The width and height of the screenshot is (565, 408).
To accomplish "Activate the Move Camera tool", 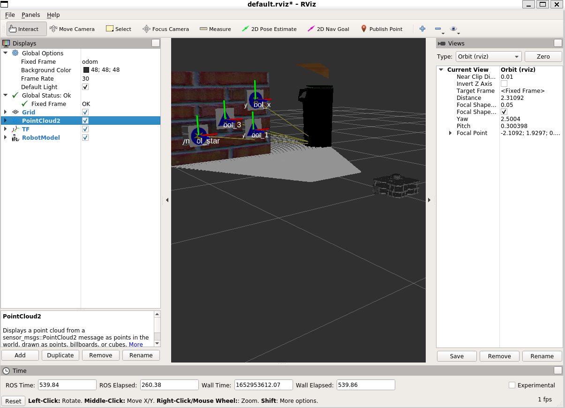I will coord(72,29).
